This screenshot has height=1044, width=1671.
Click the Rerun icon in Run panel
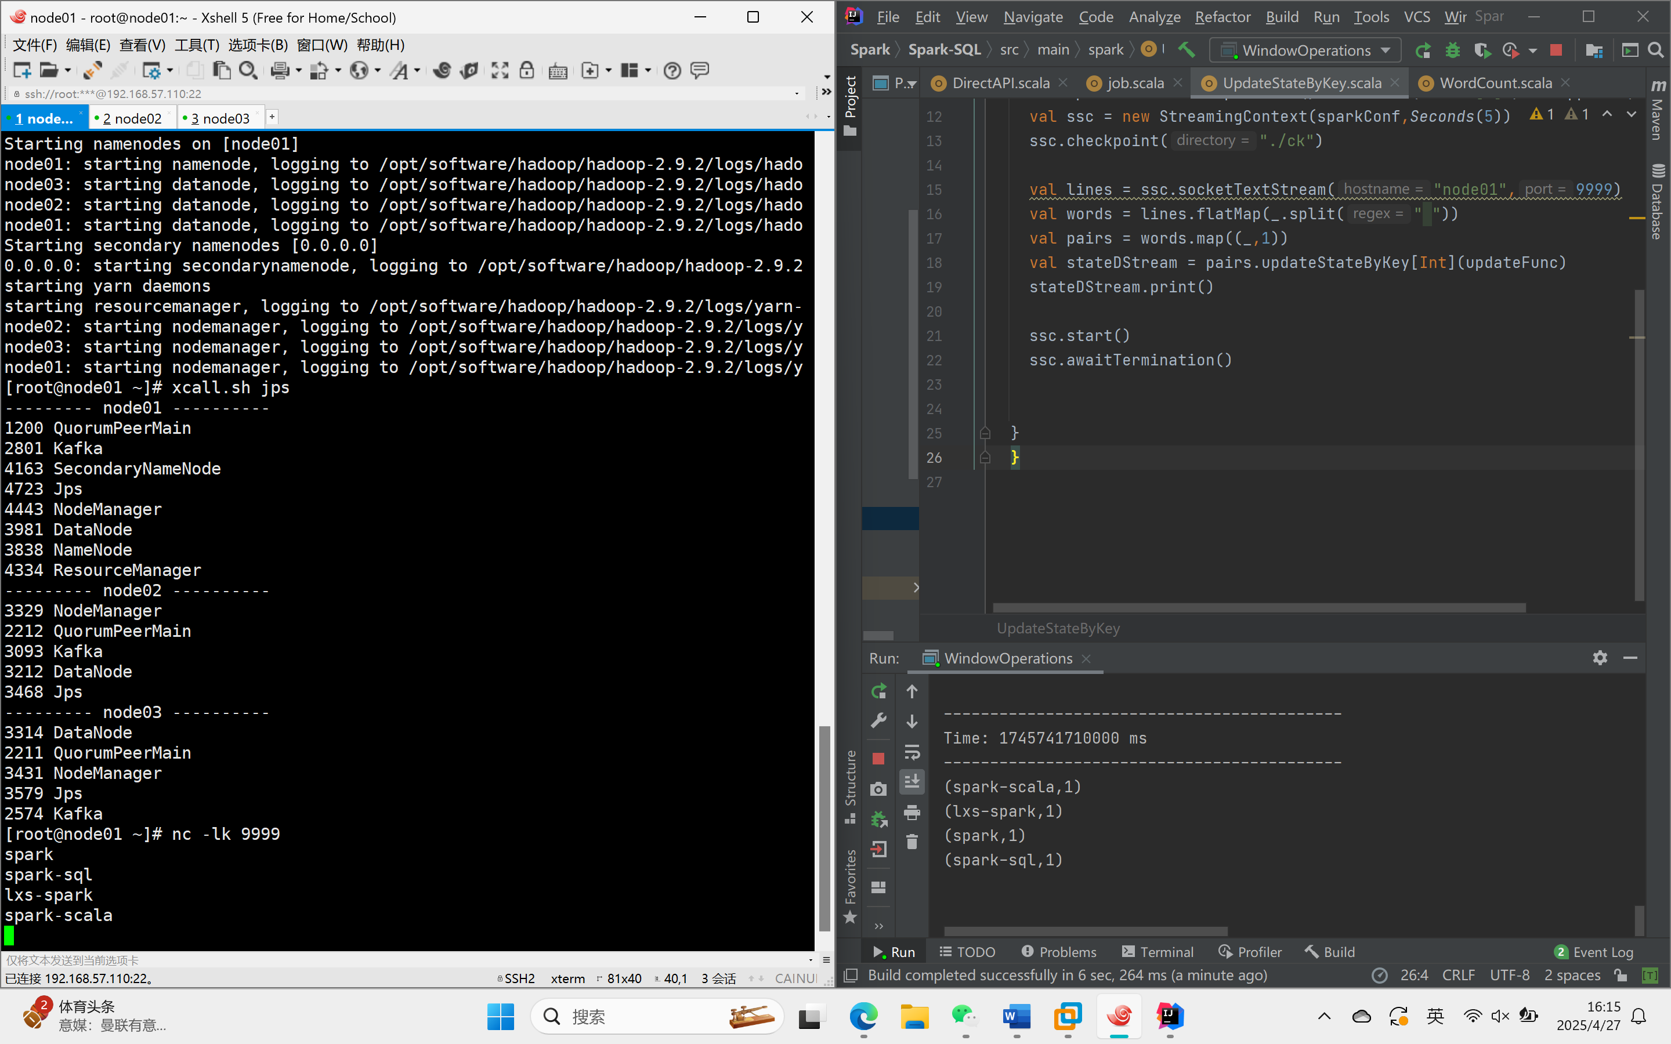click(x=878, y=691)
